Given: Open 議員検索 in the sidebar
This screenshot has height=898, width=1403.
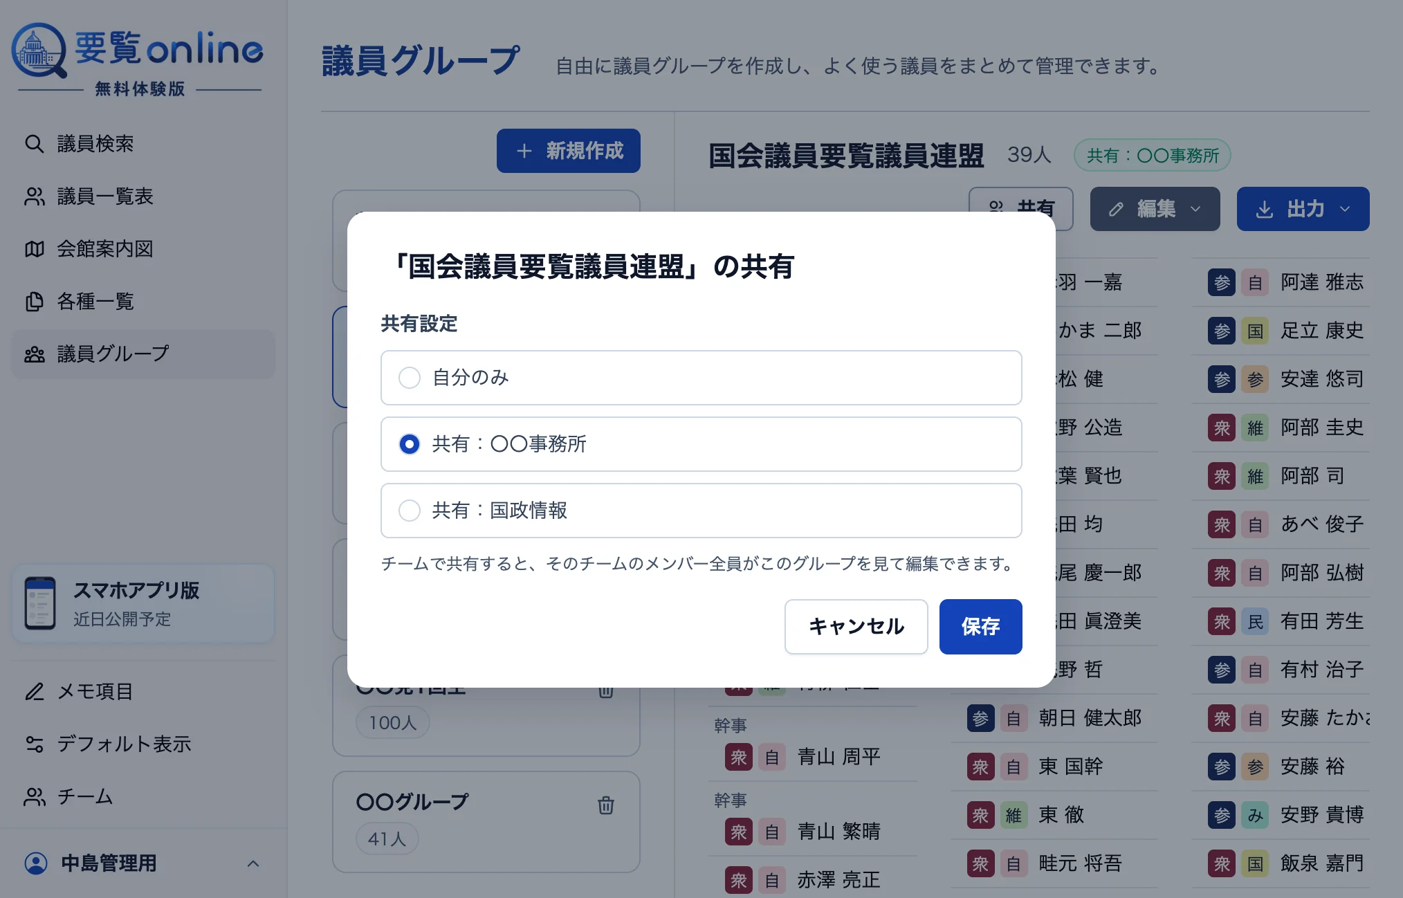Looking at the screenshot, I should [143, 144].
